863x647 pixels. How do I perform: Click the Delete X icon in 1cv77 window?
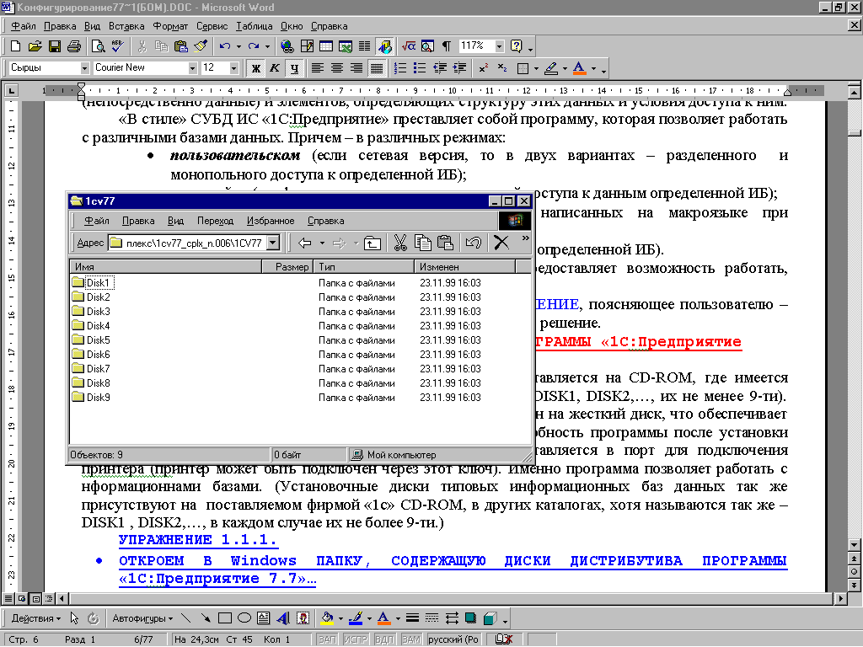501,243
